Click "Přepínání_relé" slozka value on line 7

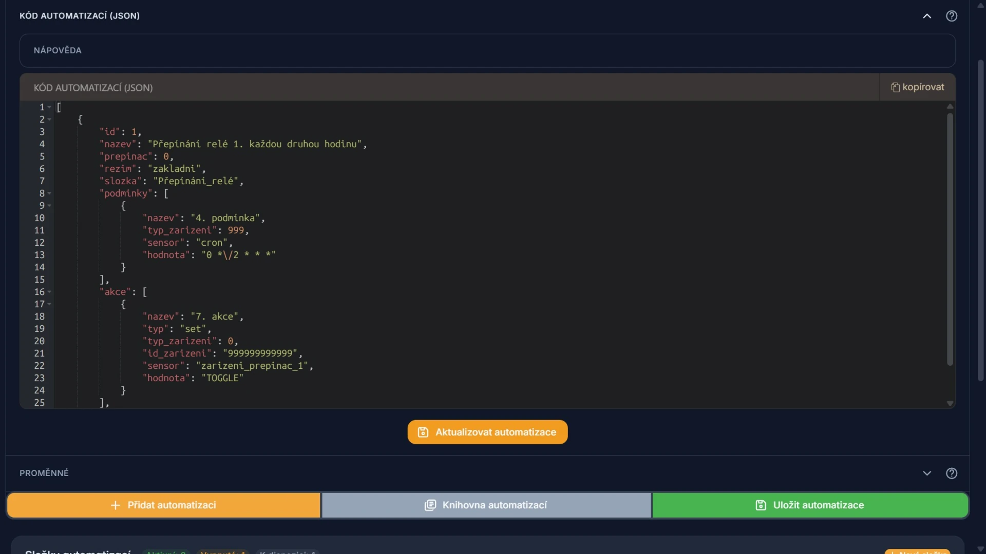(196, 181)
